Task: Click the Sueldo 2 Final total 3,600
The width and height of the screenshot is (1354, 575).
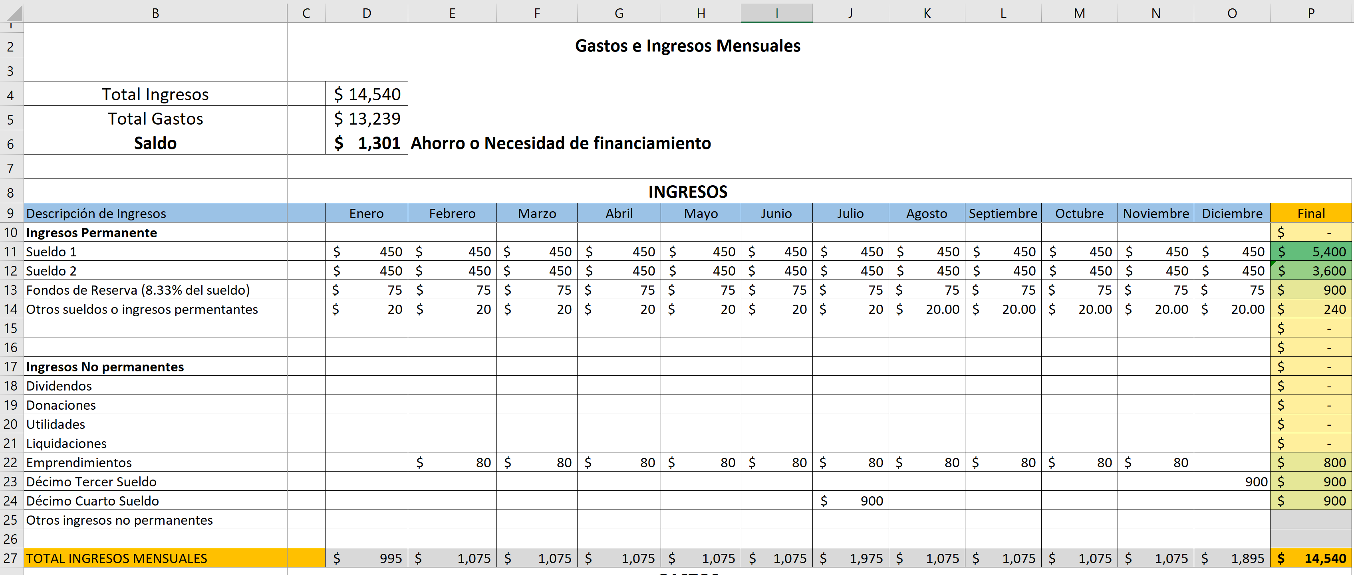Action: [x=1311, y=271]
